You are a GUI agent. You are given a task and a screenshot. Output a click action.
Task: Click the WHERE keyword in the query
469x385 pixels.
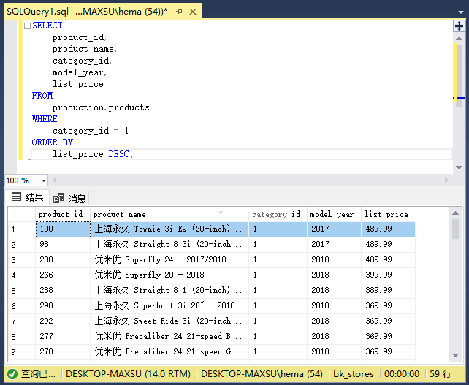click(45, 119)
